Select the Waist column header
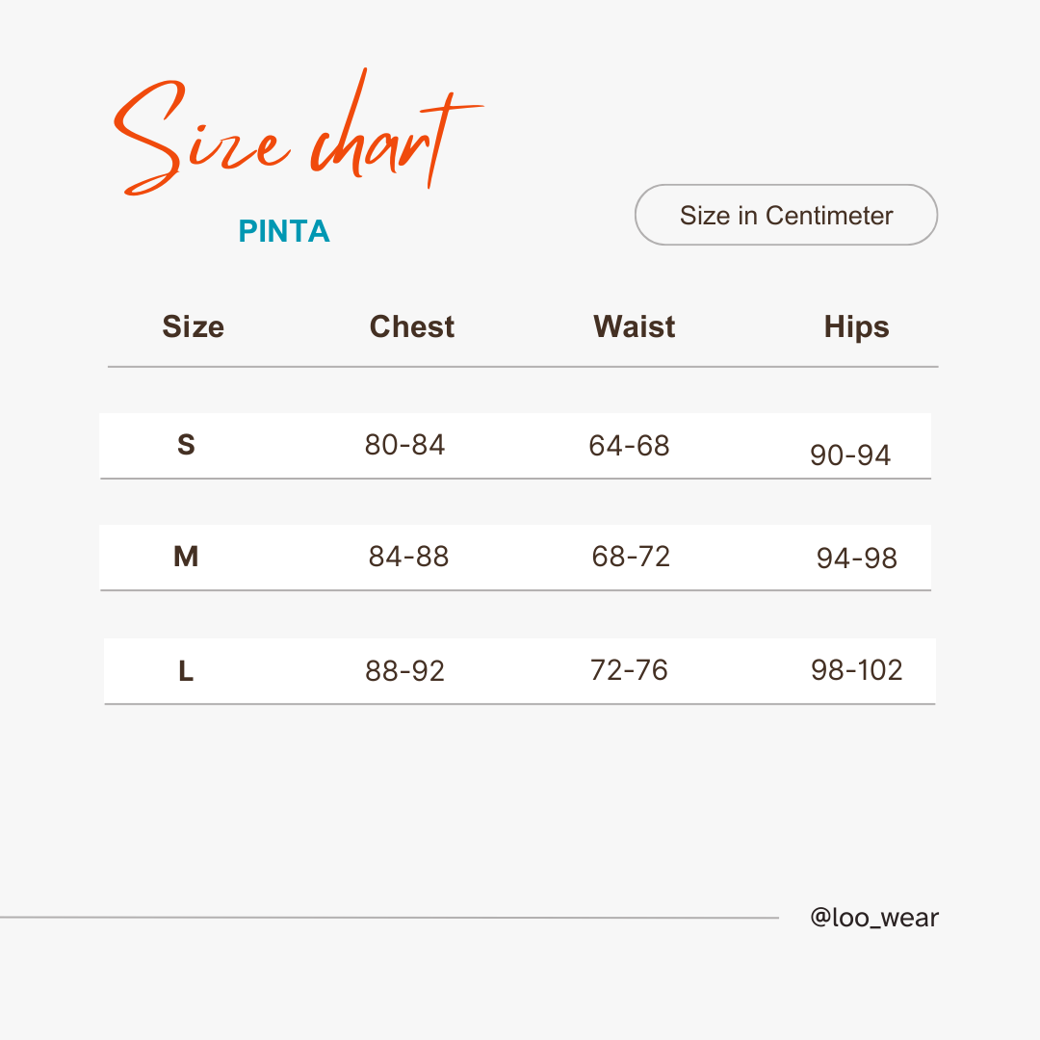 [x=634, y=326]
